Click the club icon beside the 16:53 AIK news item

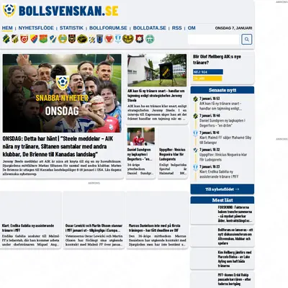(x=195, y=99)
